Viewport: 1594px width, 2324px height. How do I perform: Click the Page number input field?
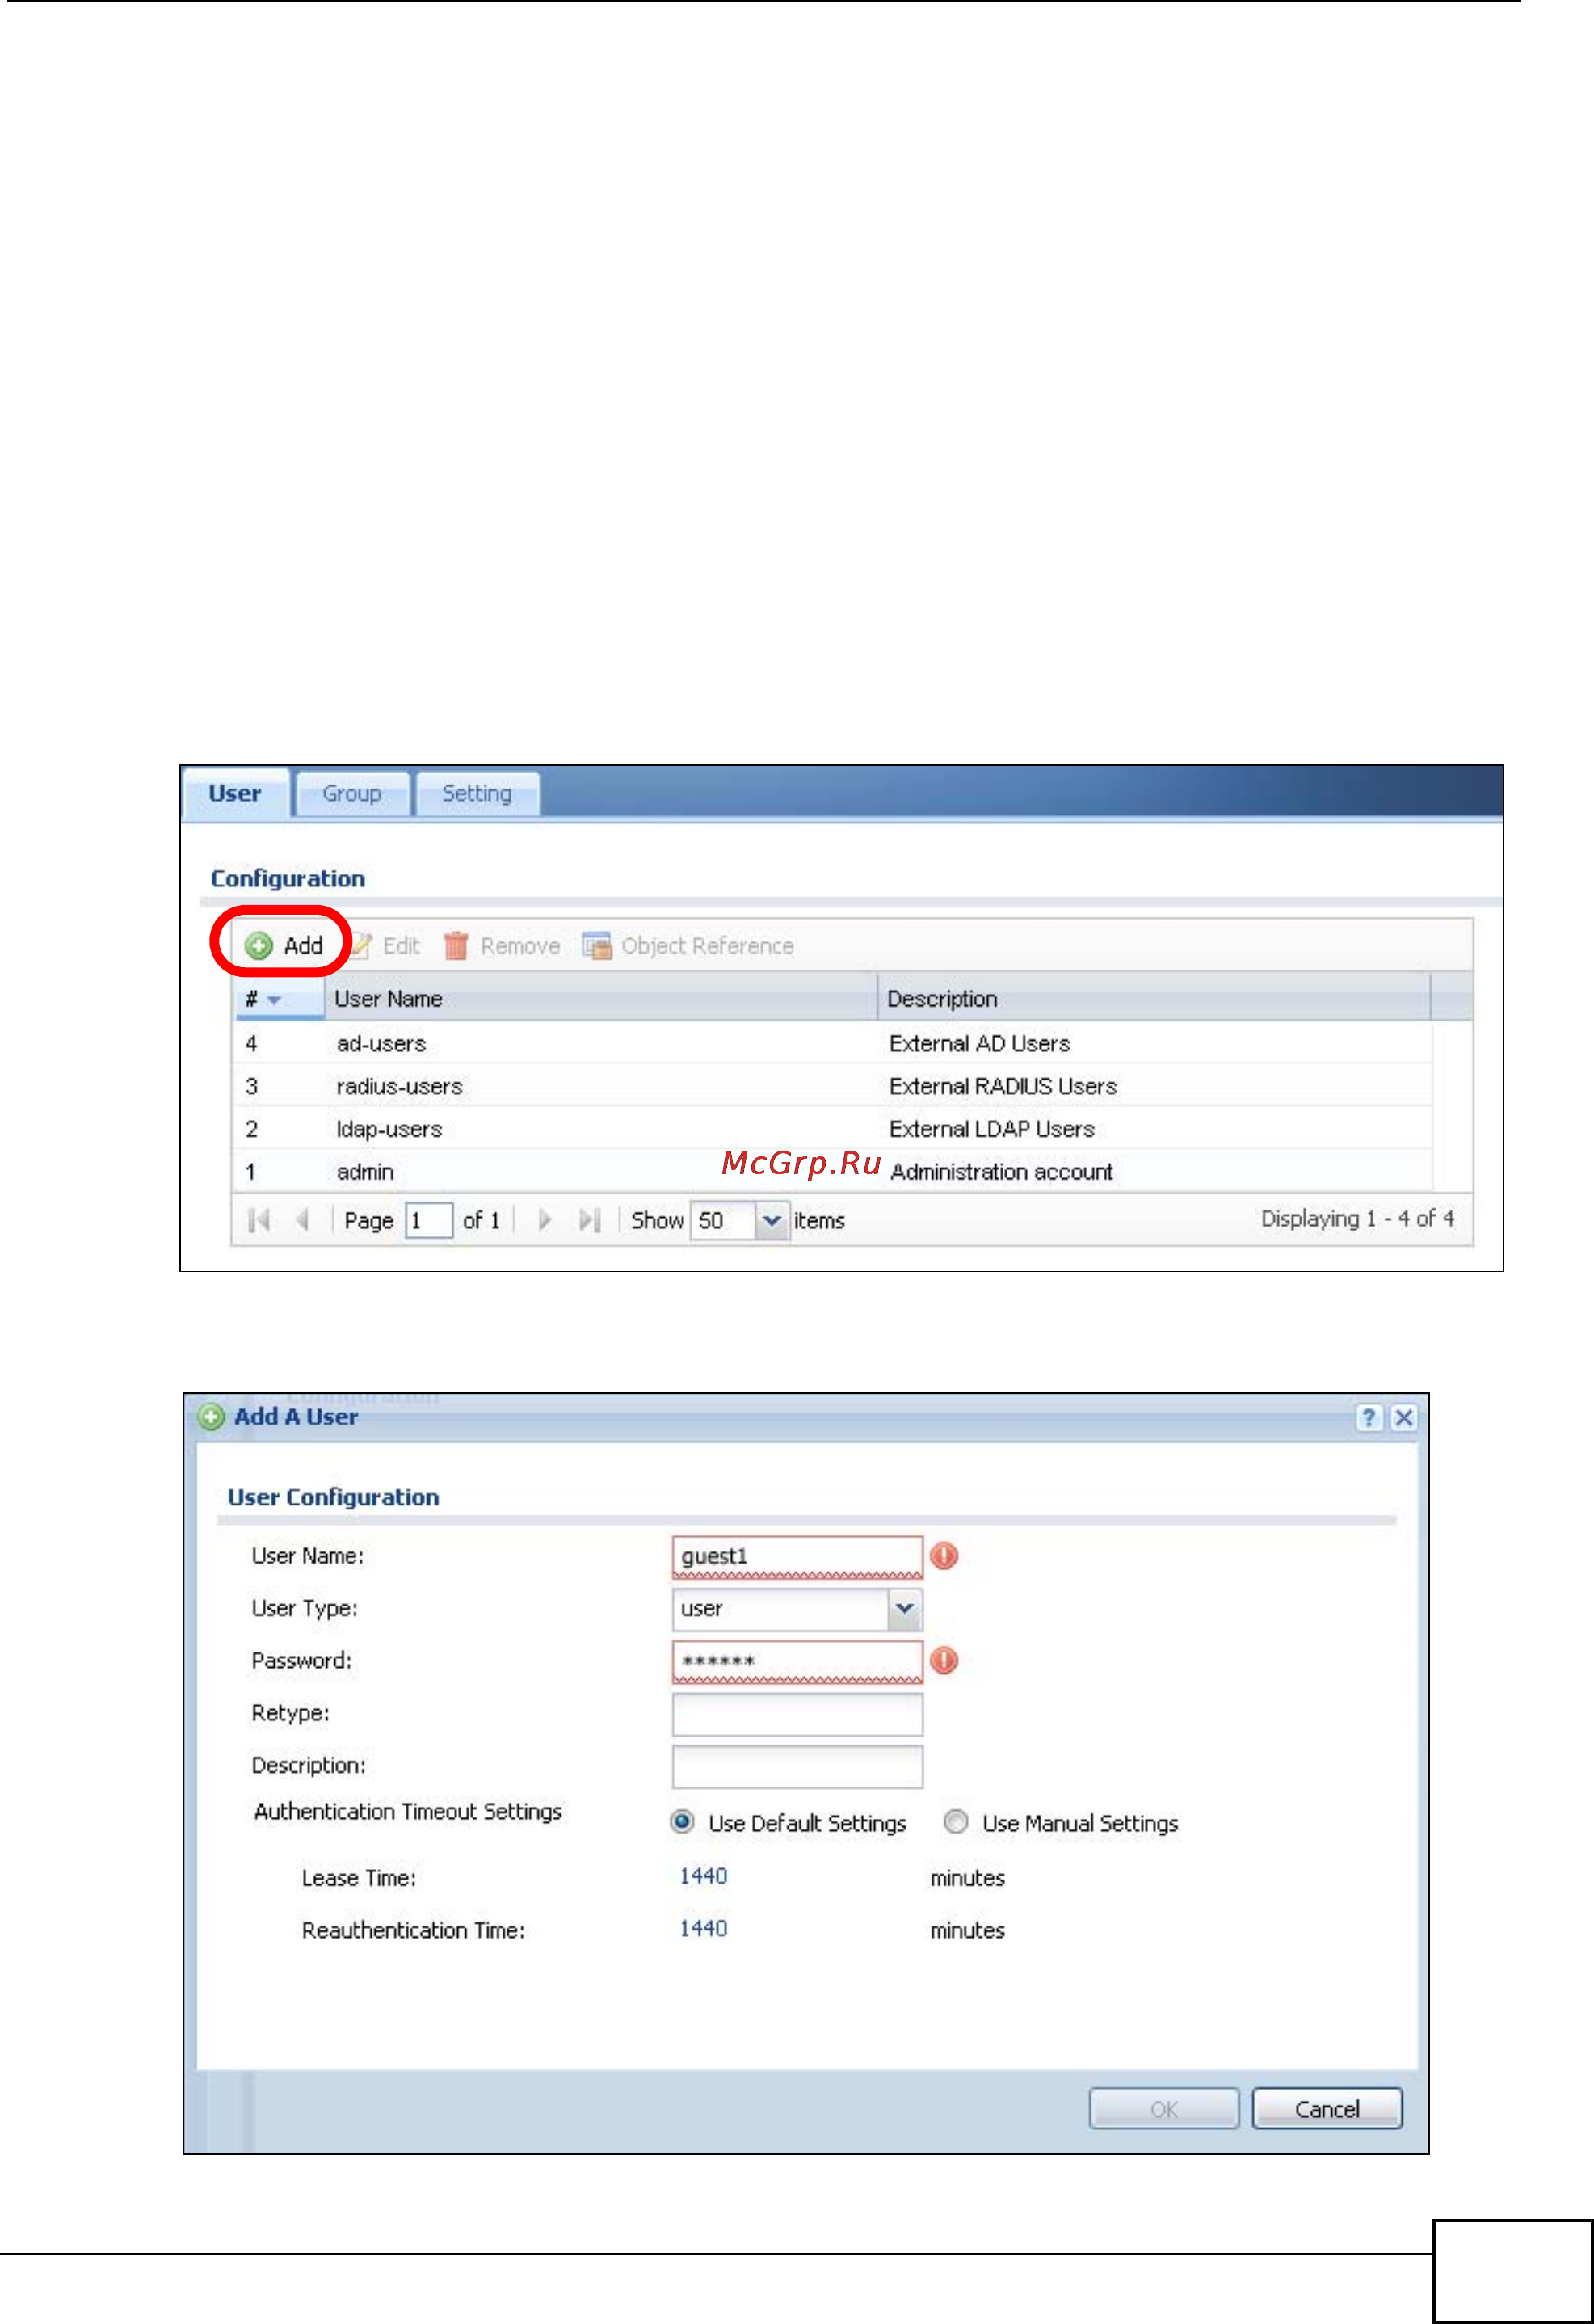[429, 1220]
